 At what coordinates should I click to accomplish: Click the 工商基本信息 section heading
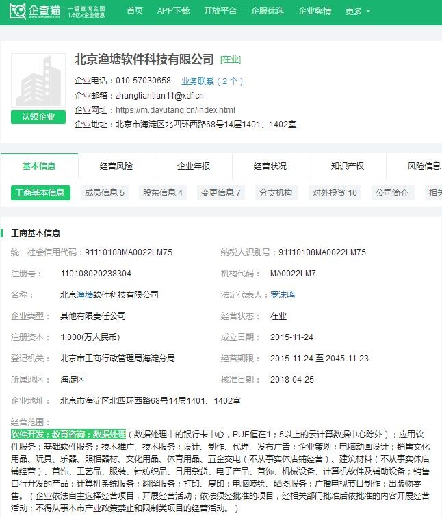36,233
